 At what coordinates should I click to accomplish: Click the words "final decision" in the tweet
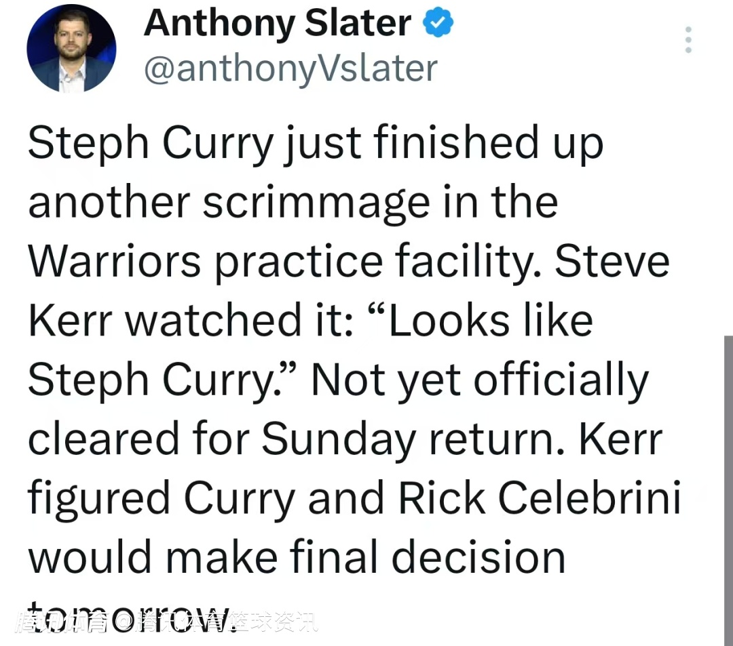(x=428, y=557)
